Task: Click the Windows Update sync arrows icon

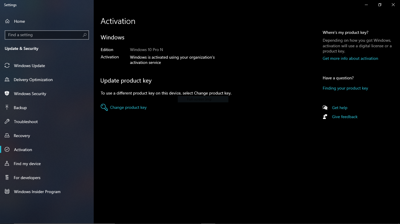Action: click(x=7, y=66)
